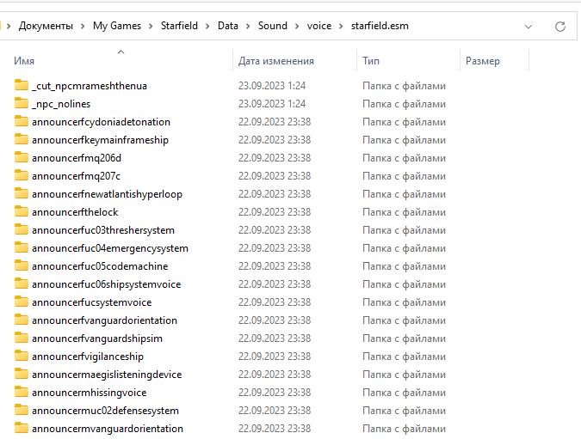Select folder name announcerfvanguardshipsim
581x439 pixels.
(97, 338)
